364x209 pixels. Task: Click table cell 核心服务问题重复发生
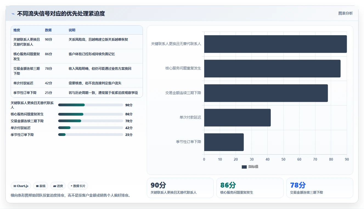27,56
